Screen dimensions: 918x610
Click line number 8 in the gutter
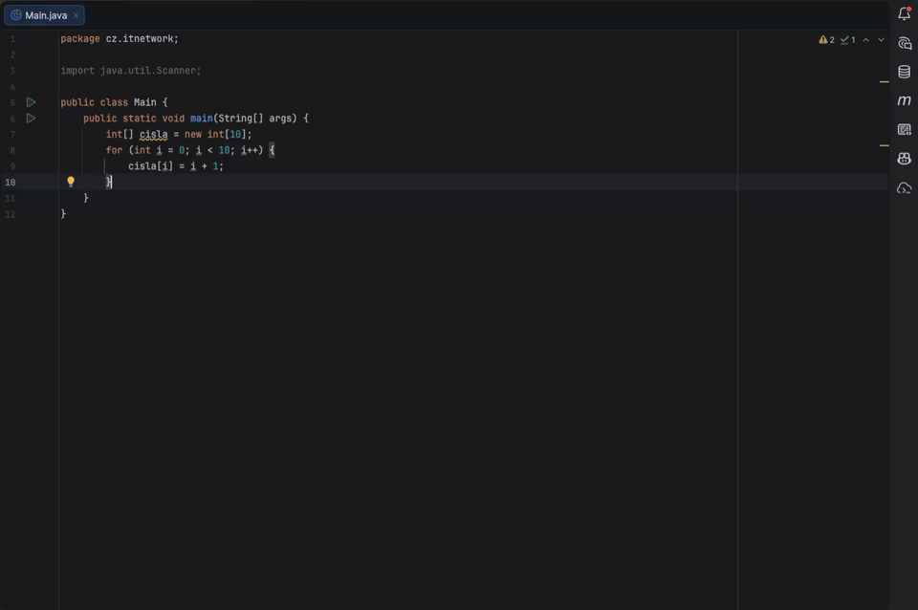tap(11, 149)
